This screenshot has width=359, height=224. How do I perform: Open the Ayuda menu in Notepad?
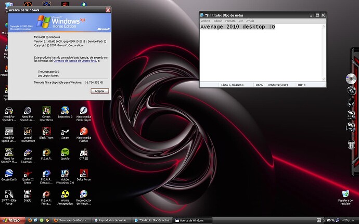pos(251,21)
